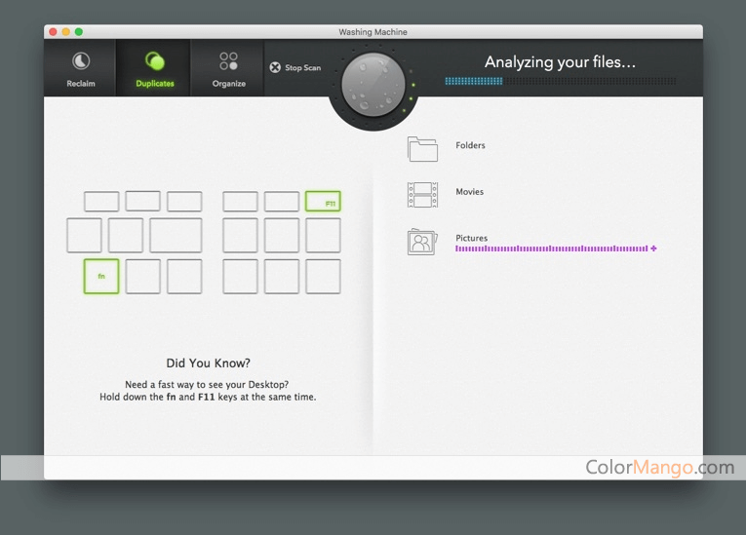
Task: Click the Folders category icon
Action: point(422,149)
